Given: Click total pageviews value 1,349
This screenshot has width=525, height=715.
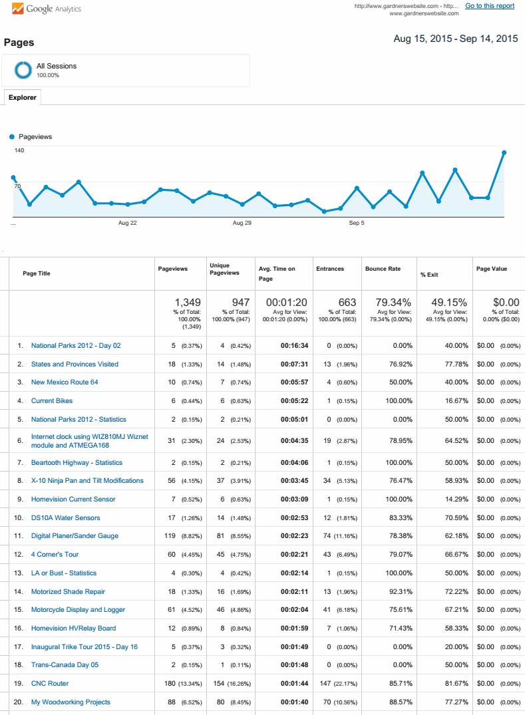Looking at the screenshot, I should point(188,303).
